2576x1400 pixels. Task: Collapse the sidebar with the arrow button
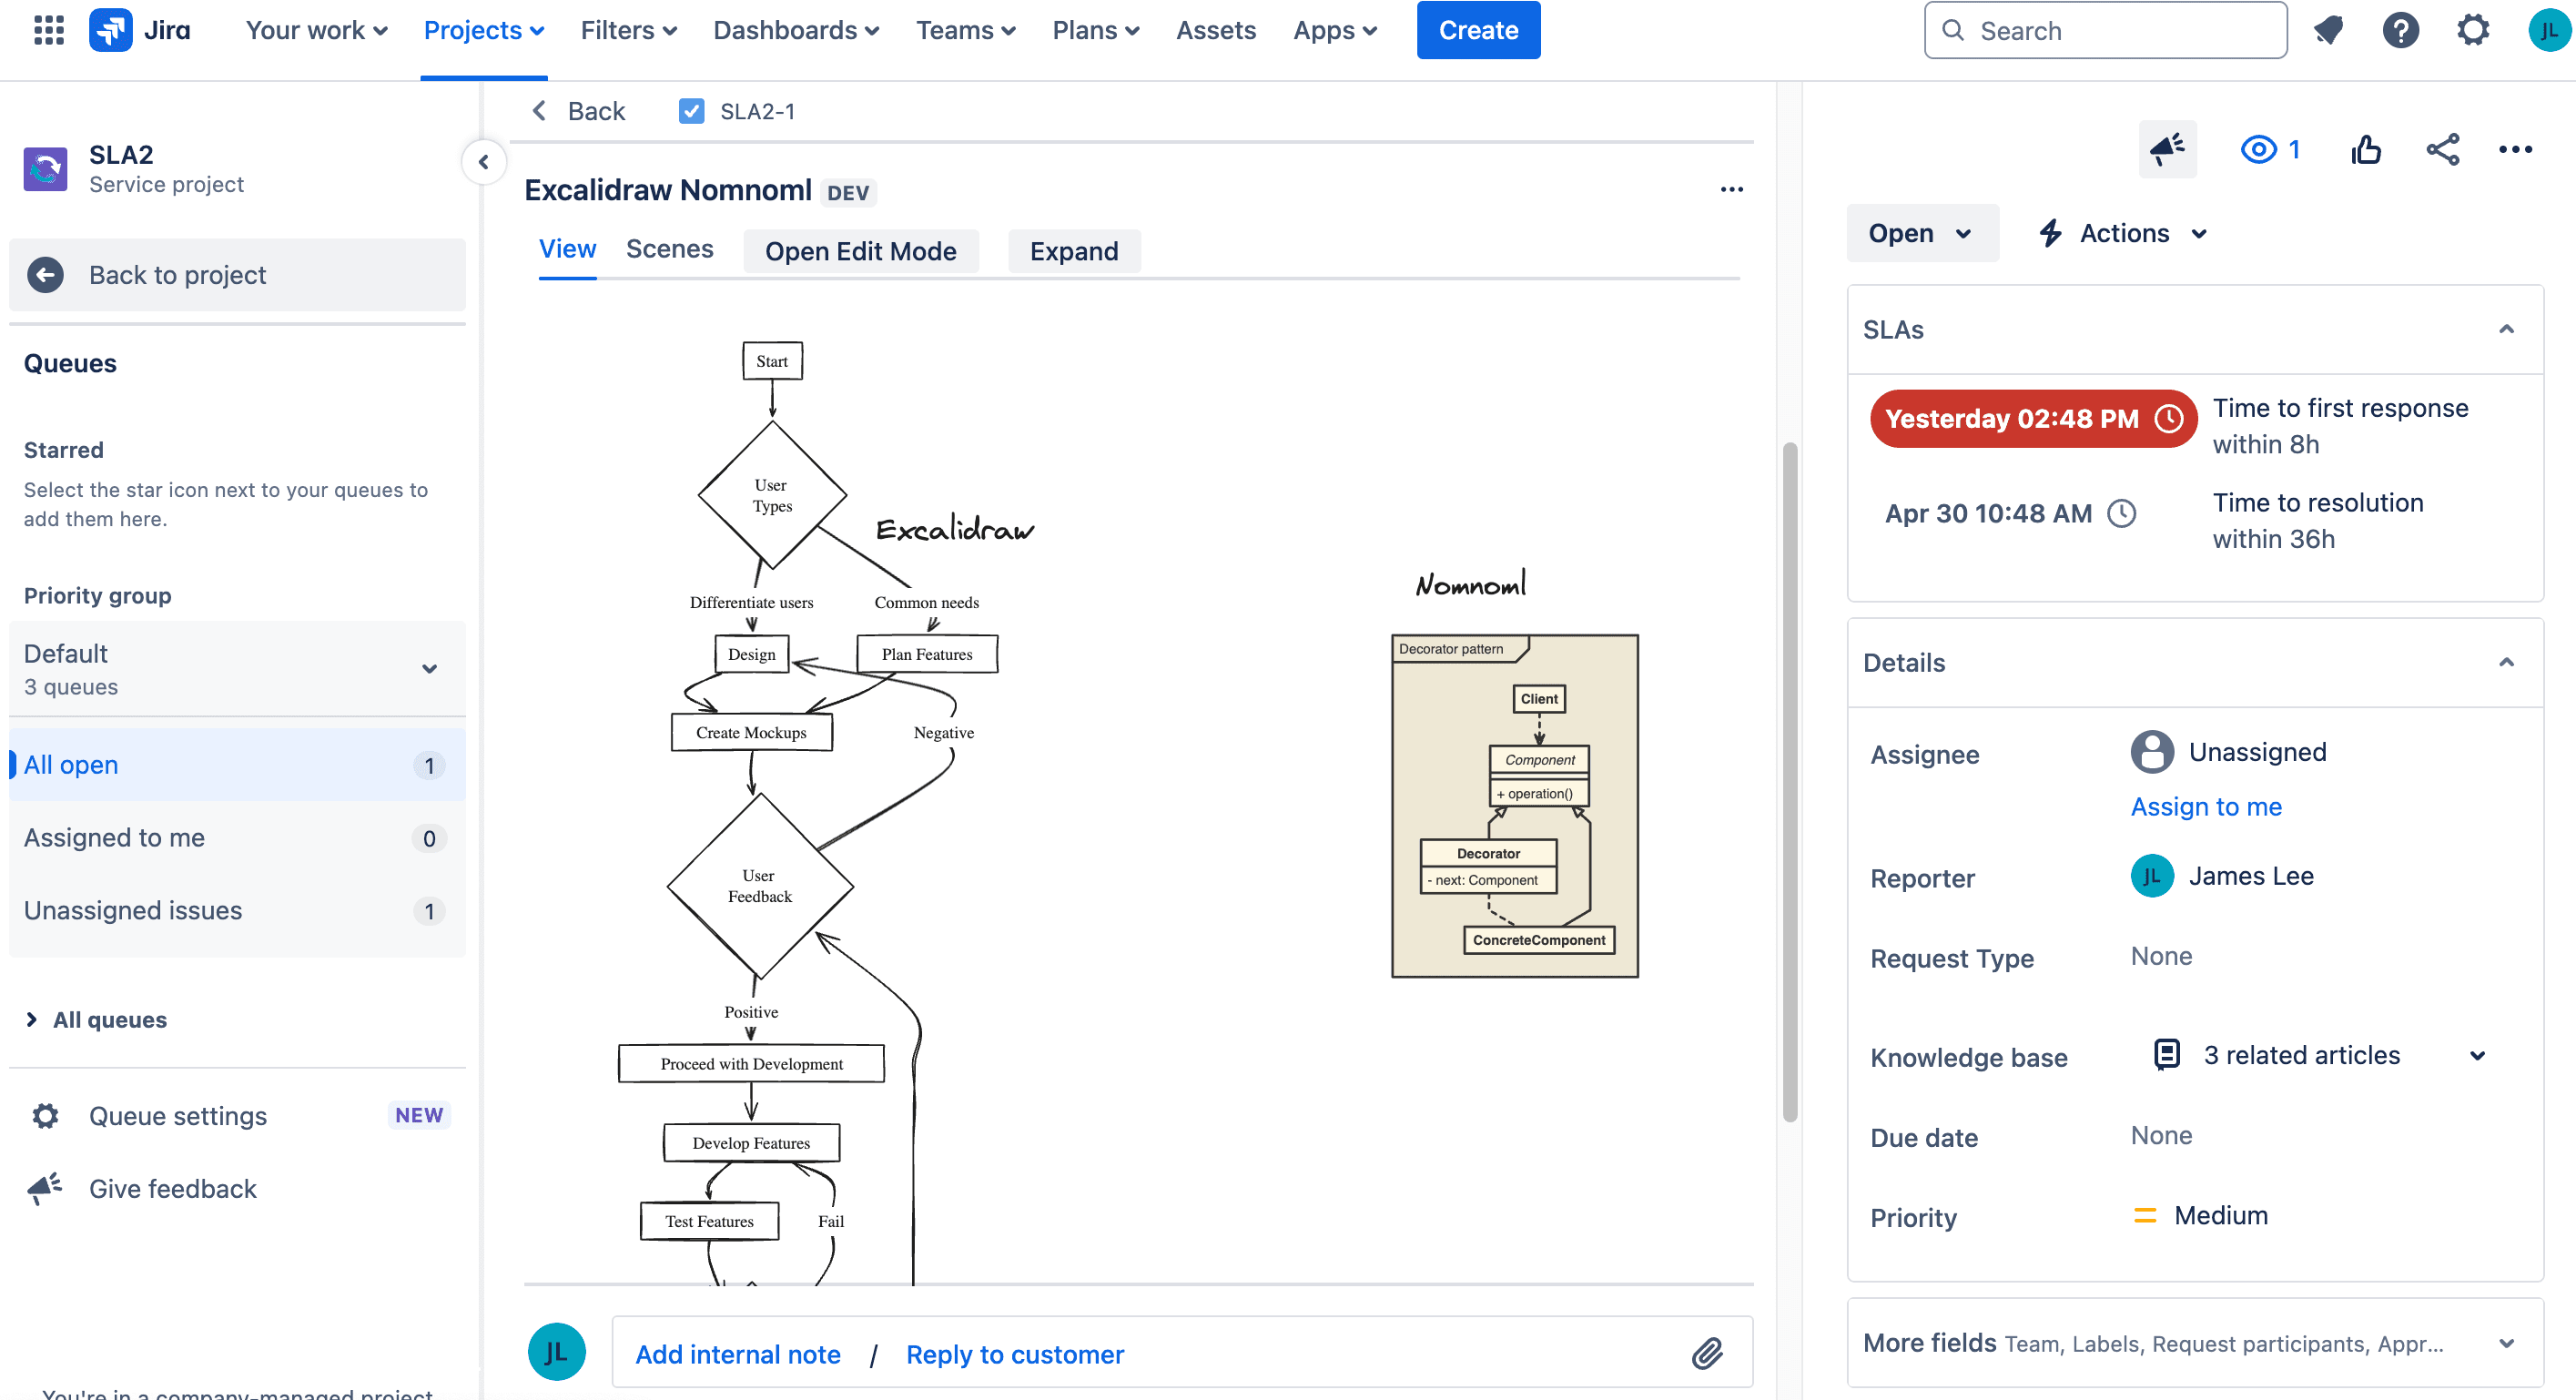[484, 162]
